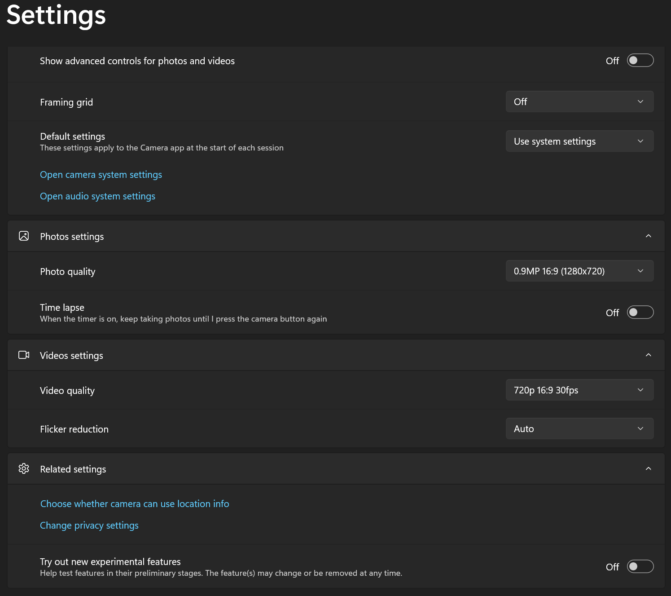
Task: Collapse the Photos settings section chevron
Action: tap(648, 236)
